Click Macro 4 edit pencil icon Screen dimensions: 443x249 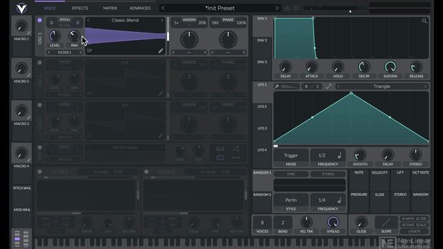[x=29, y=160]
